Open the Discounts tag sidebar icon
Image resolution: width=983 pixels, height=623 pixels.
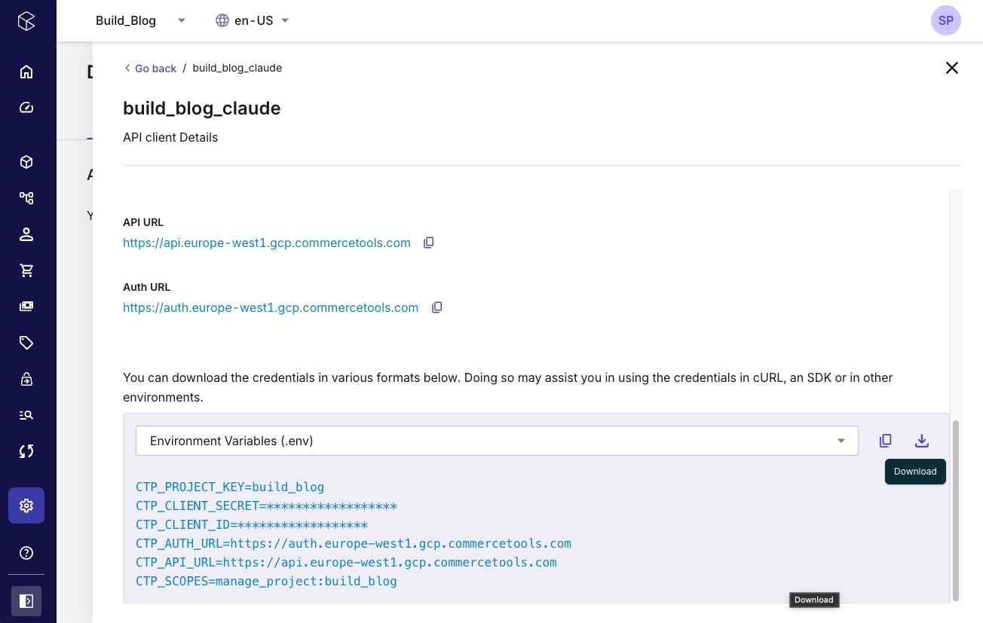(26, 343)
